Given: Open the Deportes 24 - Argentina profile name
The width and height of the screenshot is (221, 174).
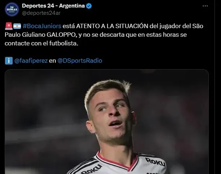Looking at the screenshot, I should pos(53,6).
